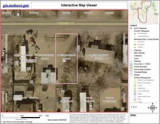Select the 1:517 map scale value
Viewport: 160px width, 124px height.
click(134, 107)
